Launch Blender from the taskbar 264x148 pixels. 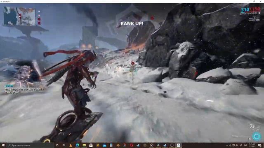pos(118,145)
